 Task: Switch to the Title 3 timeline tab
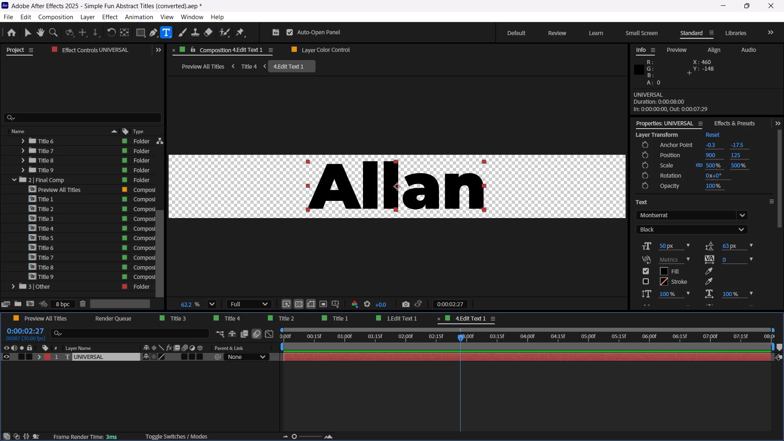click(x=178, y=318)
